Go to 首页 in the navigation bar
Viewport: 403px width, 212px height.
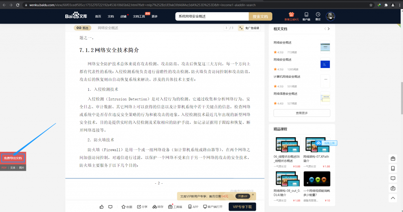(x=98, y=17)
